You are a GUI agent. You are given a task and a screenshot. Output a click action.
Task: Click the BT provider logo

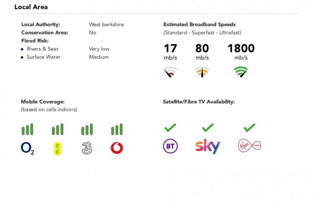[170, 146]
